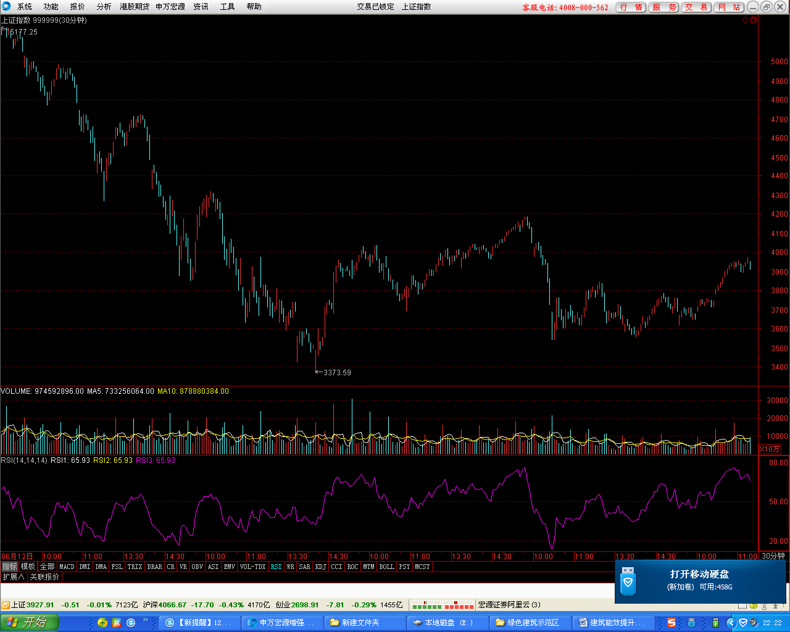Open the 港股期货 menu
The height and width of the screenshot is (632, 790).
135,7
